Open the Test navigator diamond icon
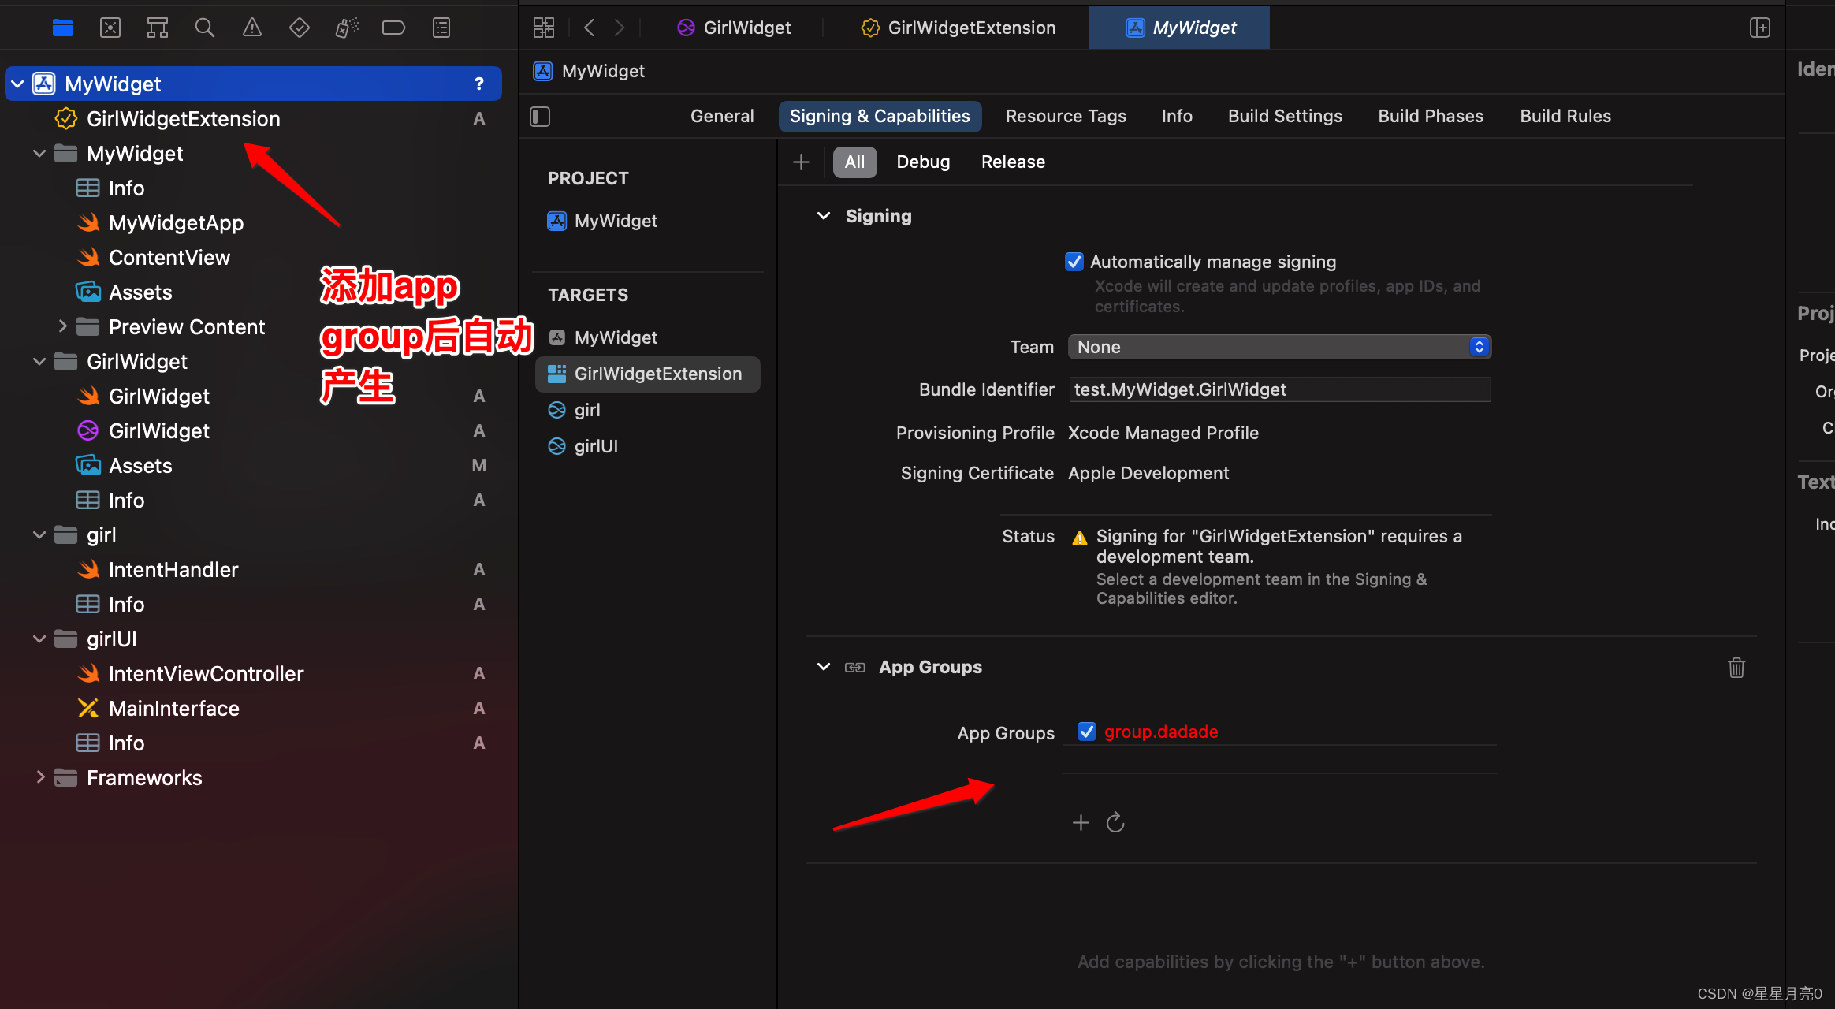1835x1009 pixels. coord(300,28)
